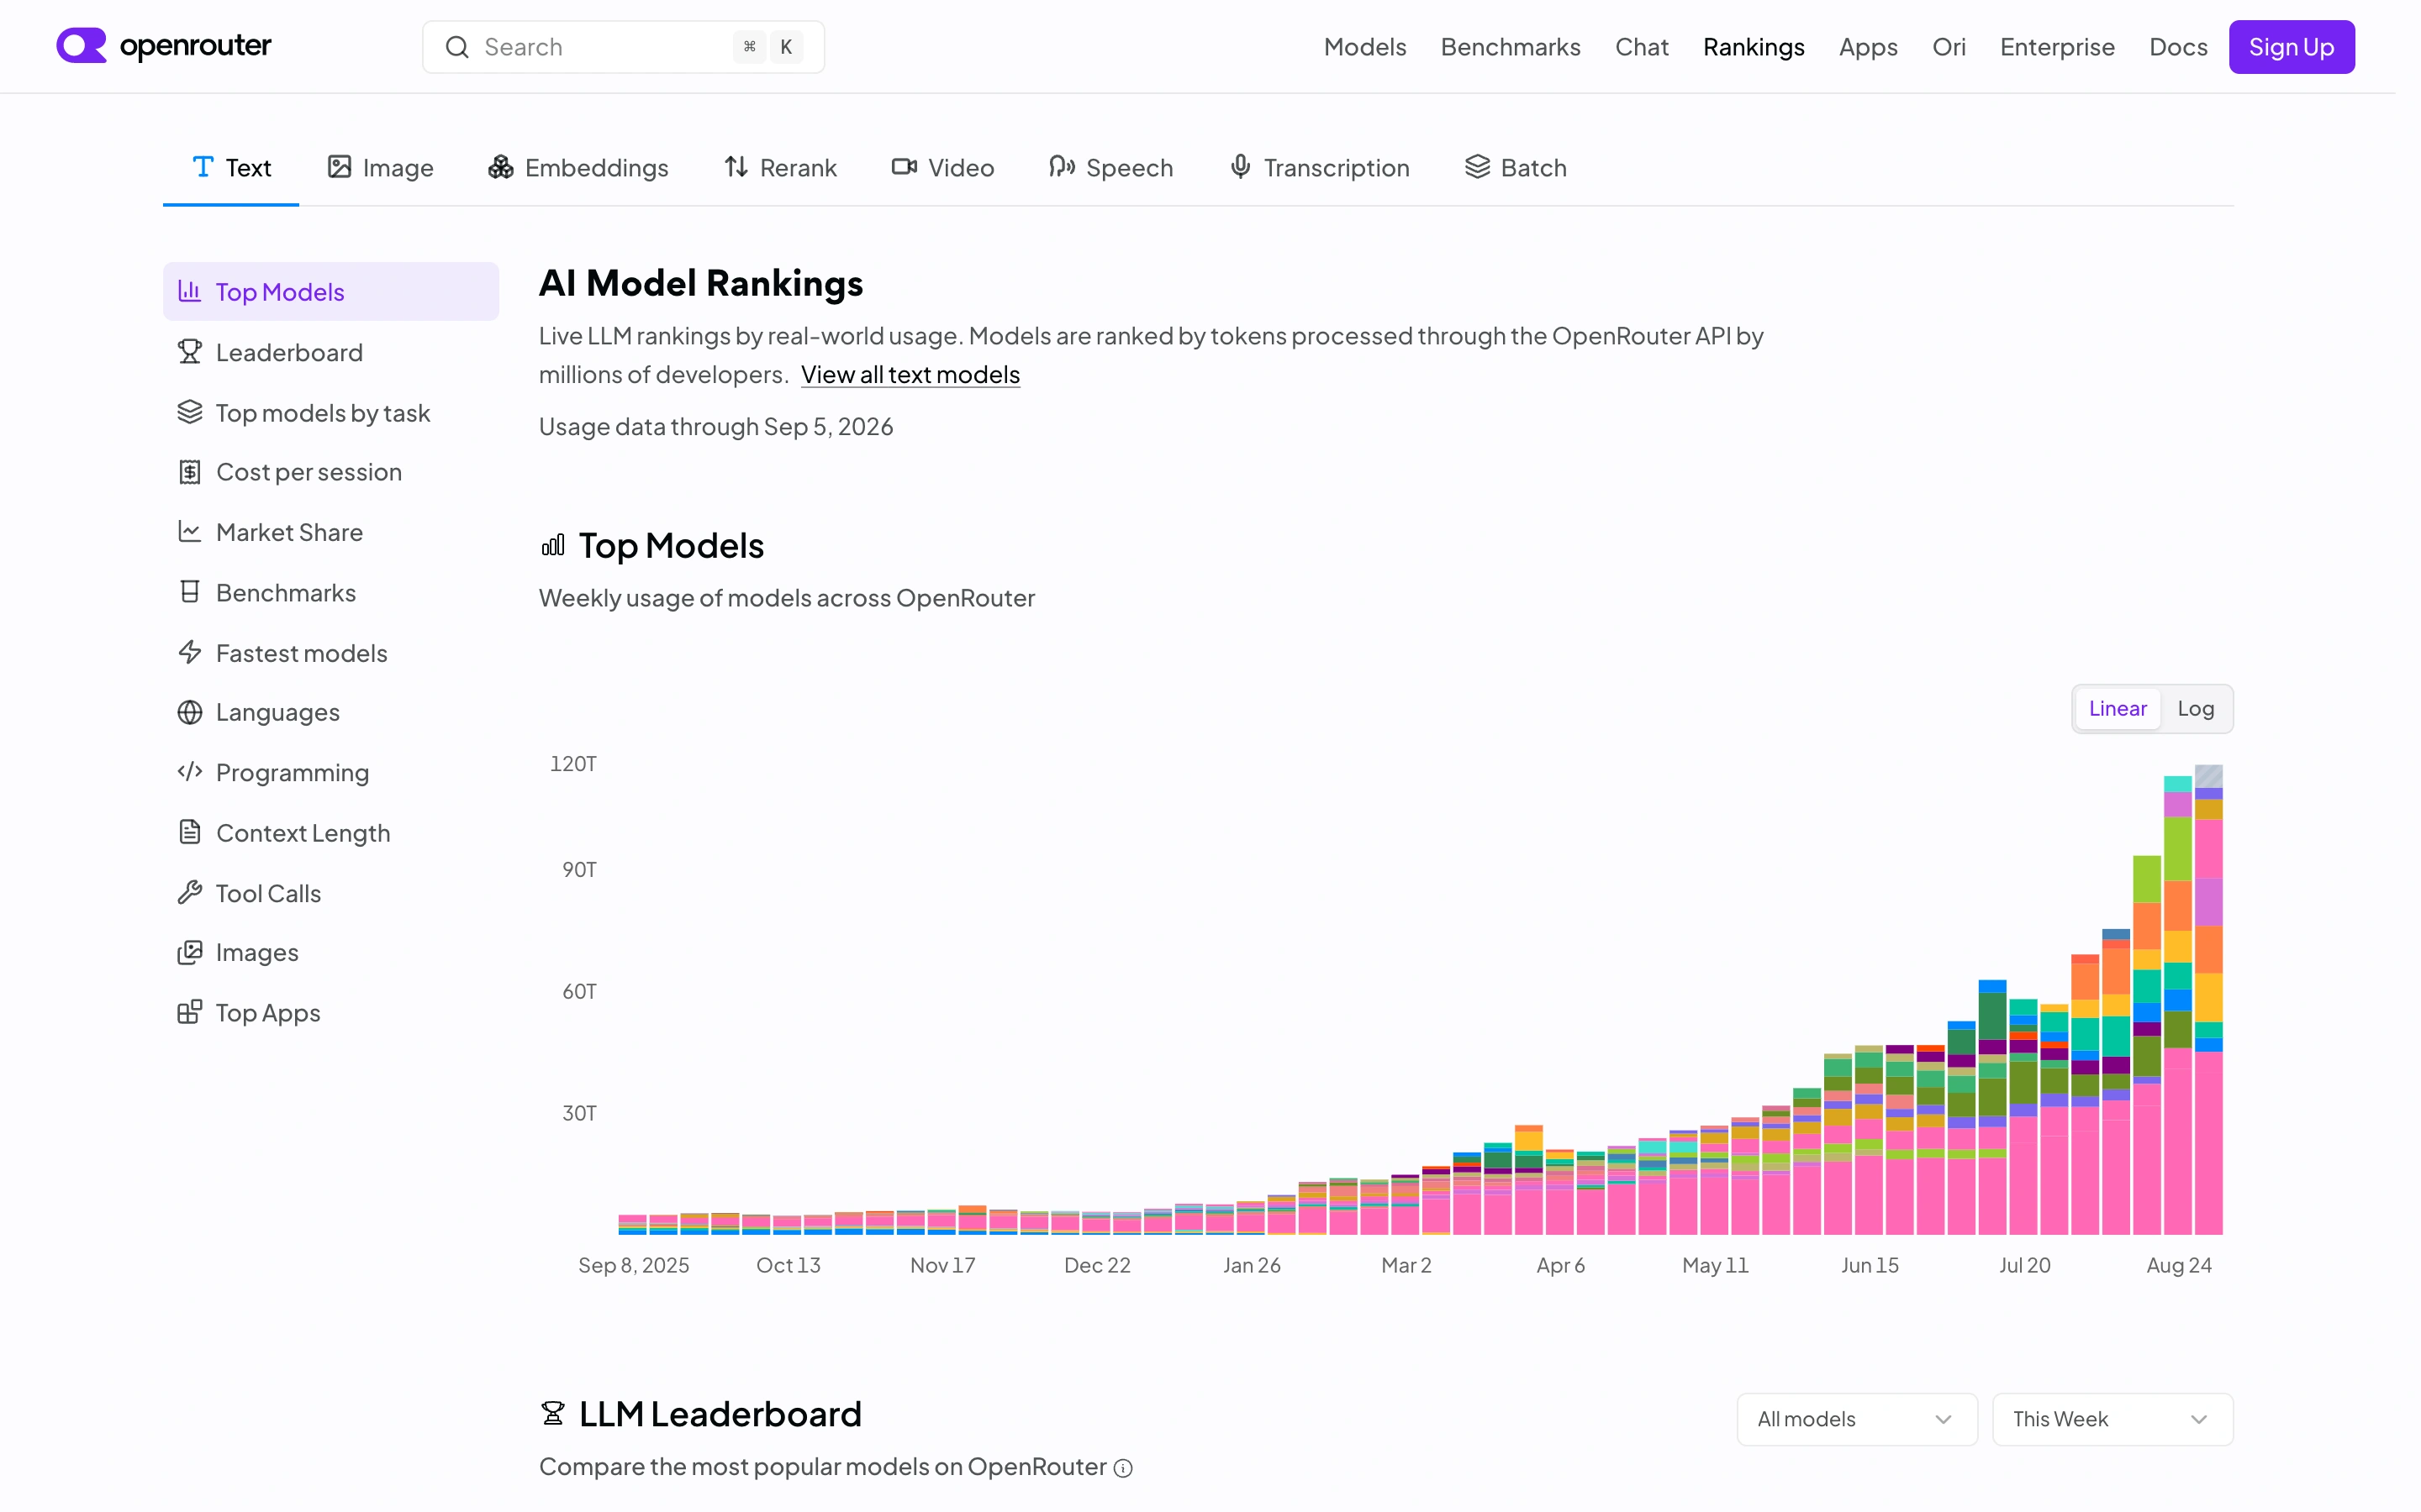Click the Video camera icon

point(905,167)
